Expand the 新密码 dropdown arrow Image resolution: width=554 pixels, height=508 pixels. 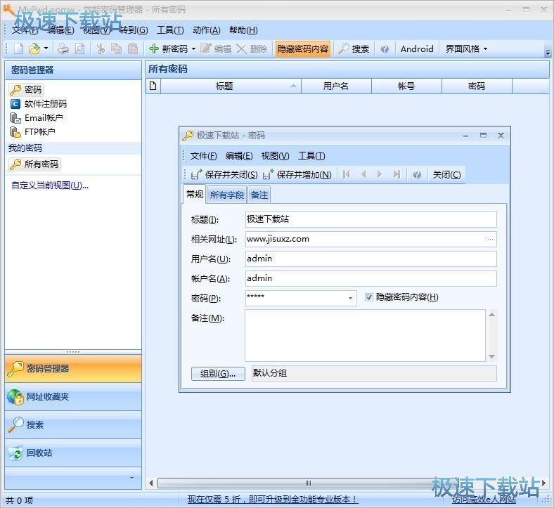[x=193, y=48]
